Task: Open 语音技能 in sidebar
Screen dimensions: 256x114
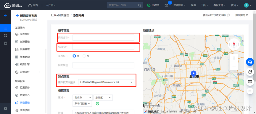Action: (x=25, y=110)
